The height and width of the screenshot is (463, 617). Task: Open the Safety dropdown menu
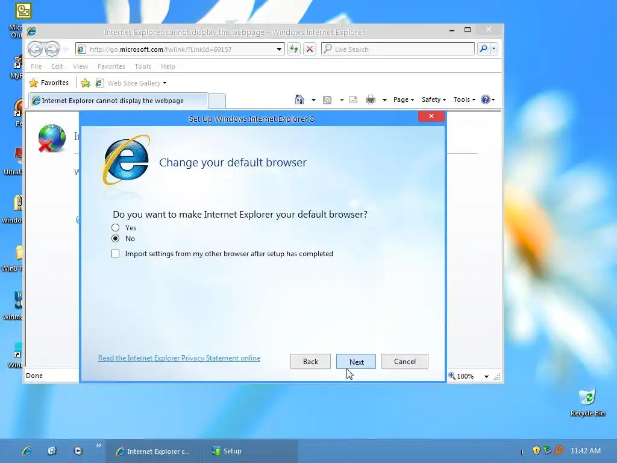(434, 99)
